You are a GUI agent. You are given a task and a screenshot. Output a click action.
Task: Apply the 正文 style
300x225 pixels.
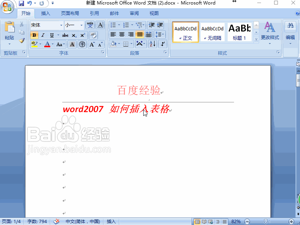point(185,32)
